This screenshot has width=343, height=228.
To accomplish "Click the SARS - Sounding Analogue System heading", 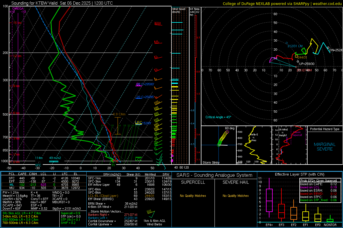I will coord(214,175).
